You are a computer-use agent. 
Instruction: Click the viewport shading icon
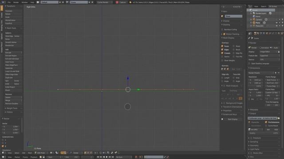click(51, 153)
